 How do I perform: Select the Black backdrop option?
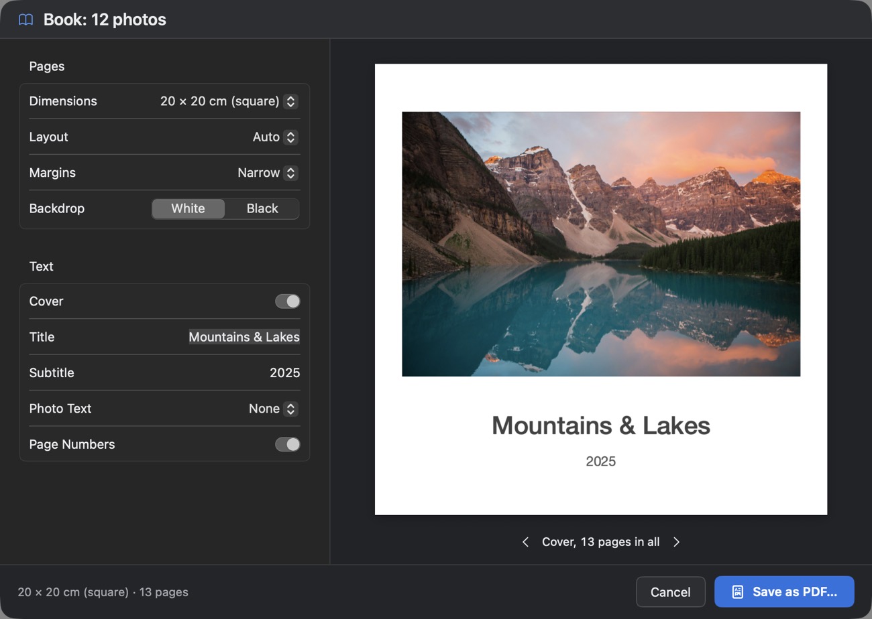coord(262,208)
